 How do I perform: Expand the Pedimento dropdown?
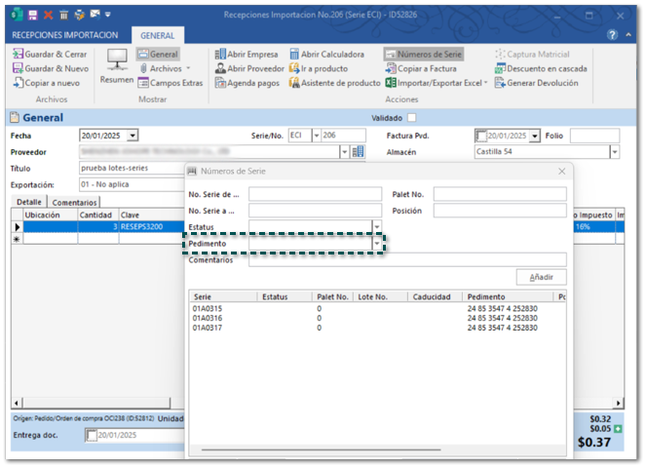(x=377, y=244)
